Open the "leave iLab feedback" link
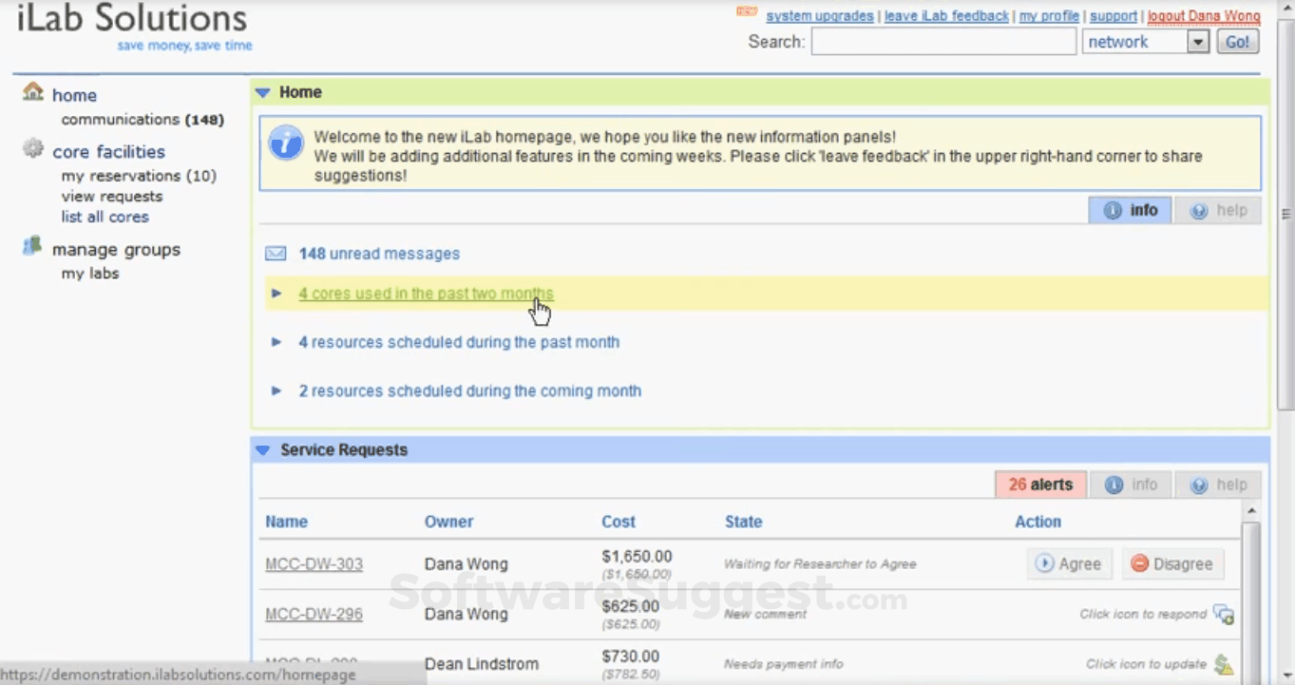1295x685 pixels. [x=946, y=16]
